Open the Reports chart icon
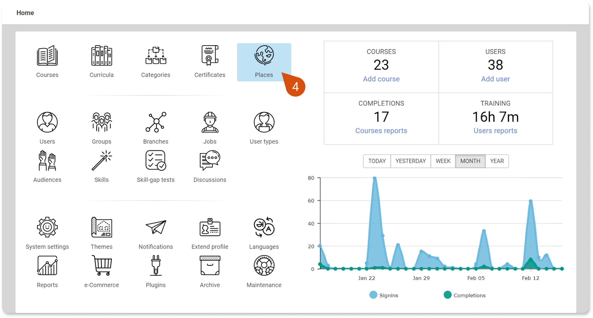Image resolution: width=593 pixels, height=318 pixels. (47, 265)
